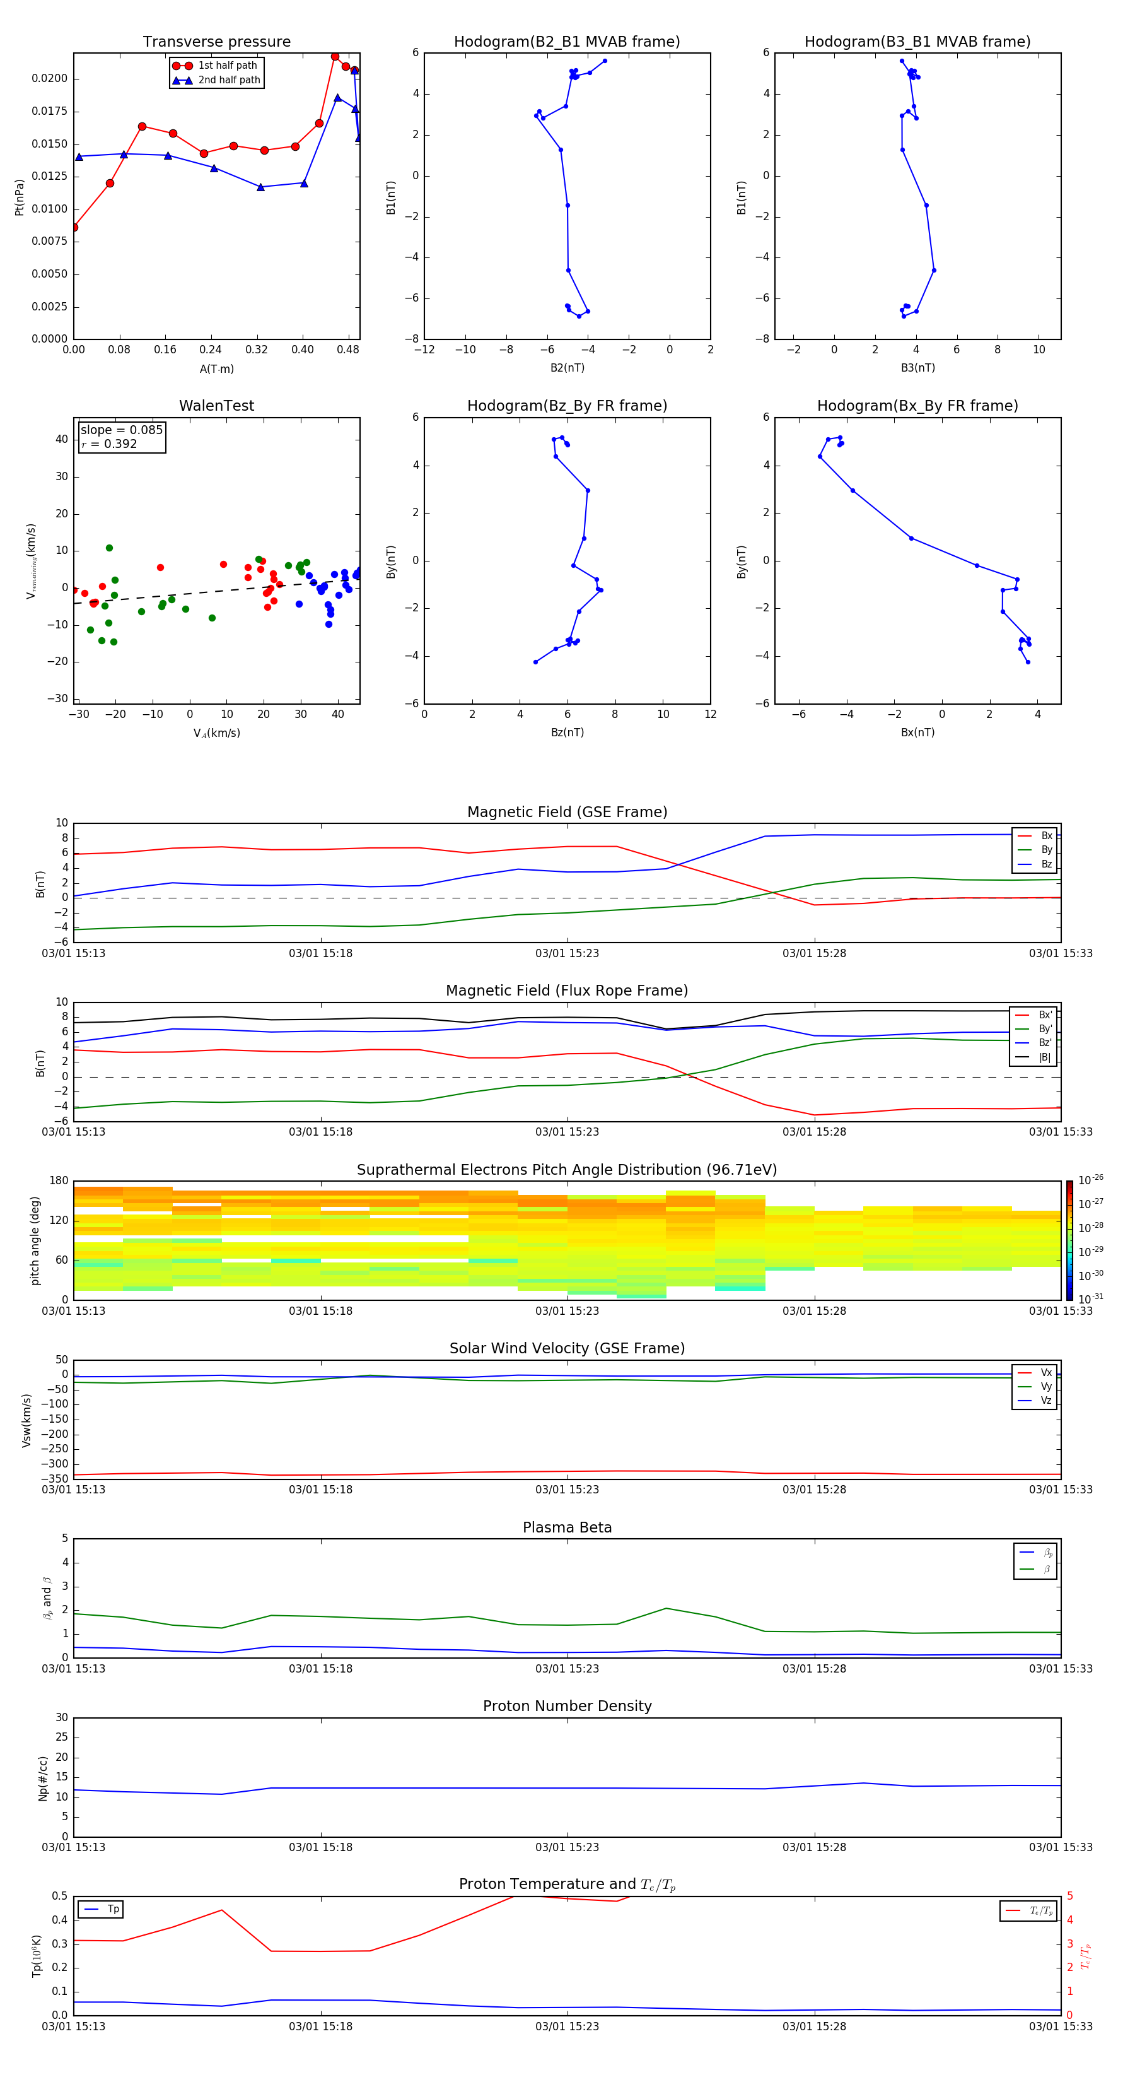Click the 'Plasma Beta' plot title
The image size is (1135, 2082).
tap(567, 1527)
